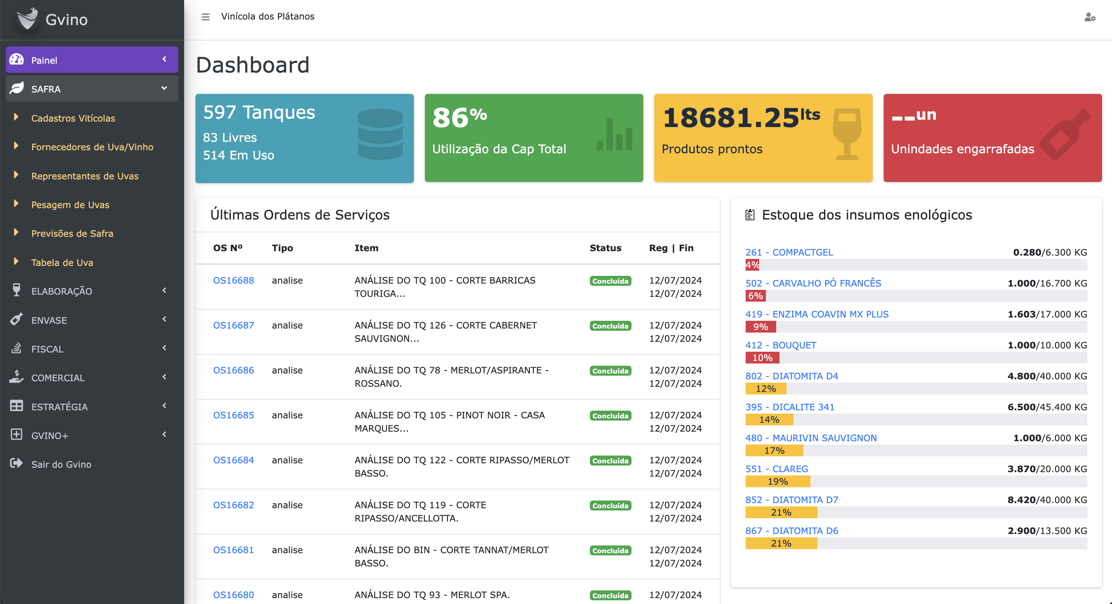Open service order OS16680
Screen dimensions: 1112x604
pos(233,595)
